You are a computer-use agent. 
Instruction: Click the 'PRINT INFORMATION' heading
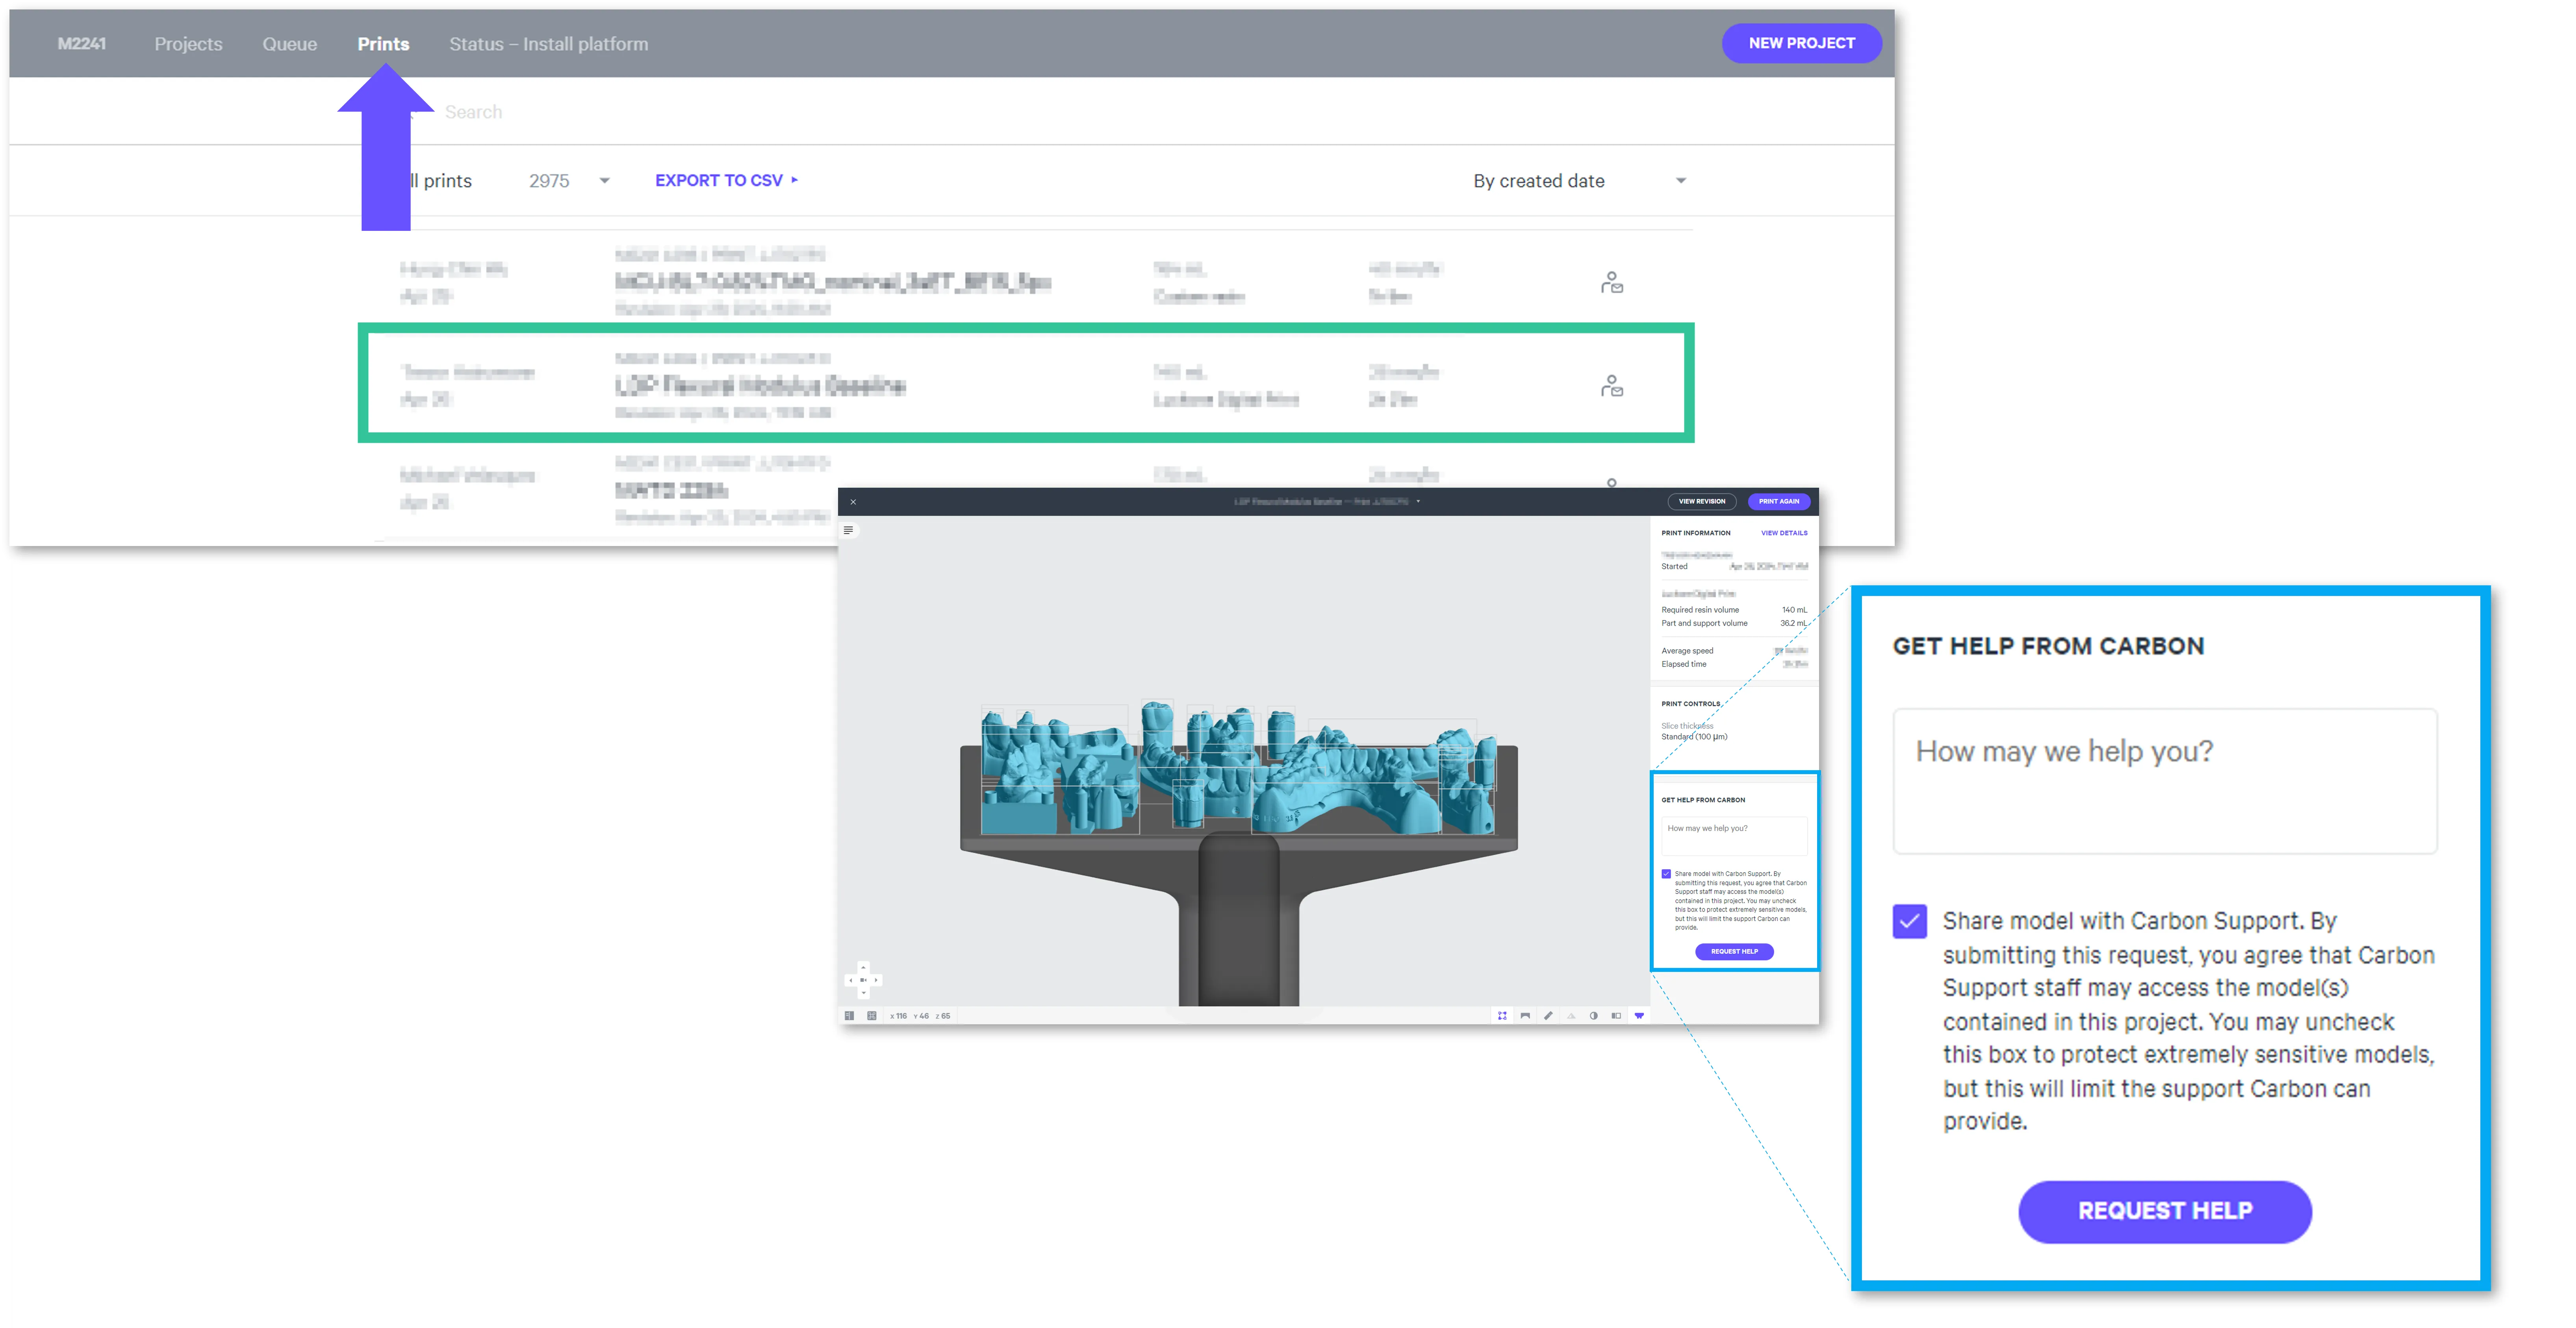1696,533
